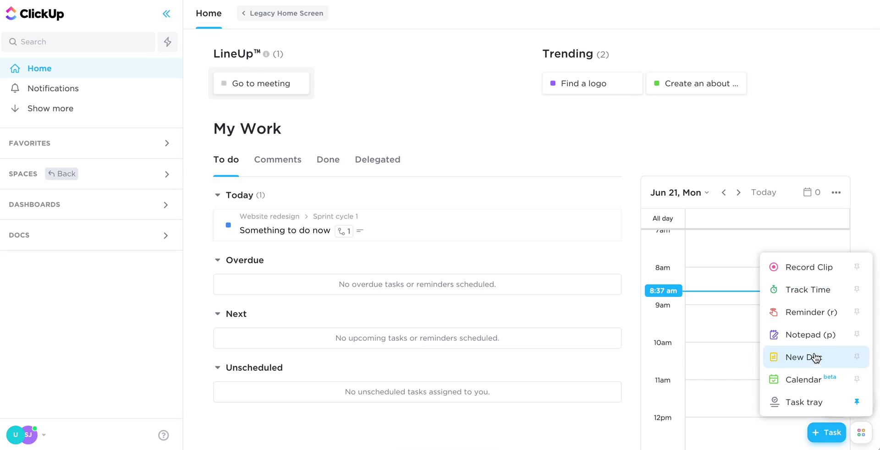Pin Reminder to the tray

pos(857,312)
